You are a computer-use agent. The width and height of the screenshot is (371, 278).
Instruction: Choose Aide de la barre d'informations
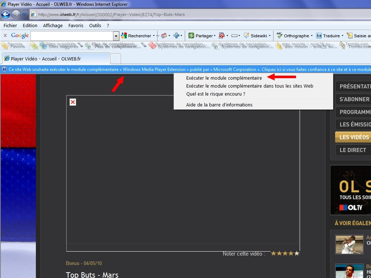click(x=219, y=105)
